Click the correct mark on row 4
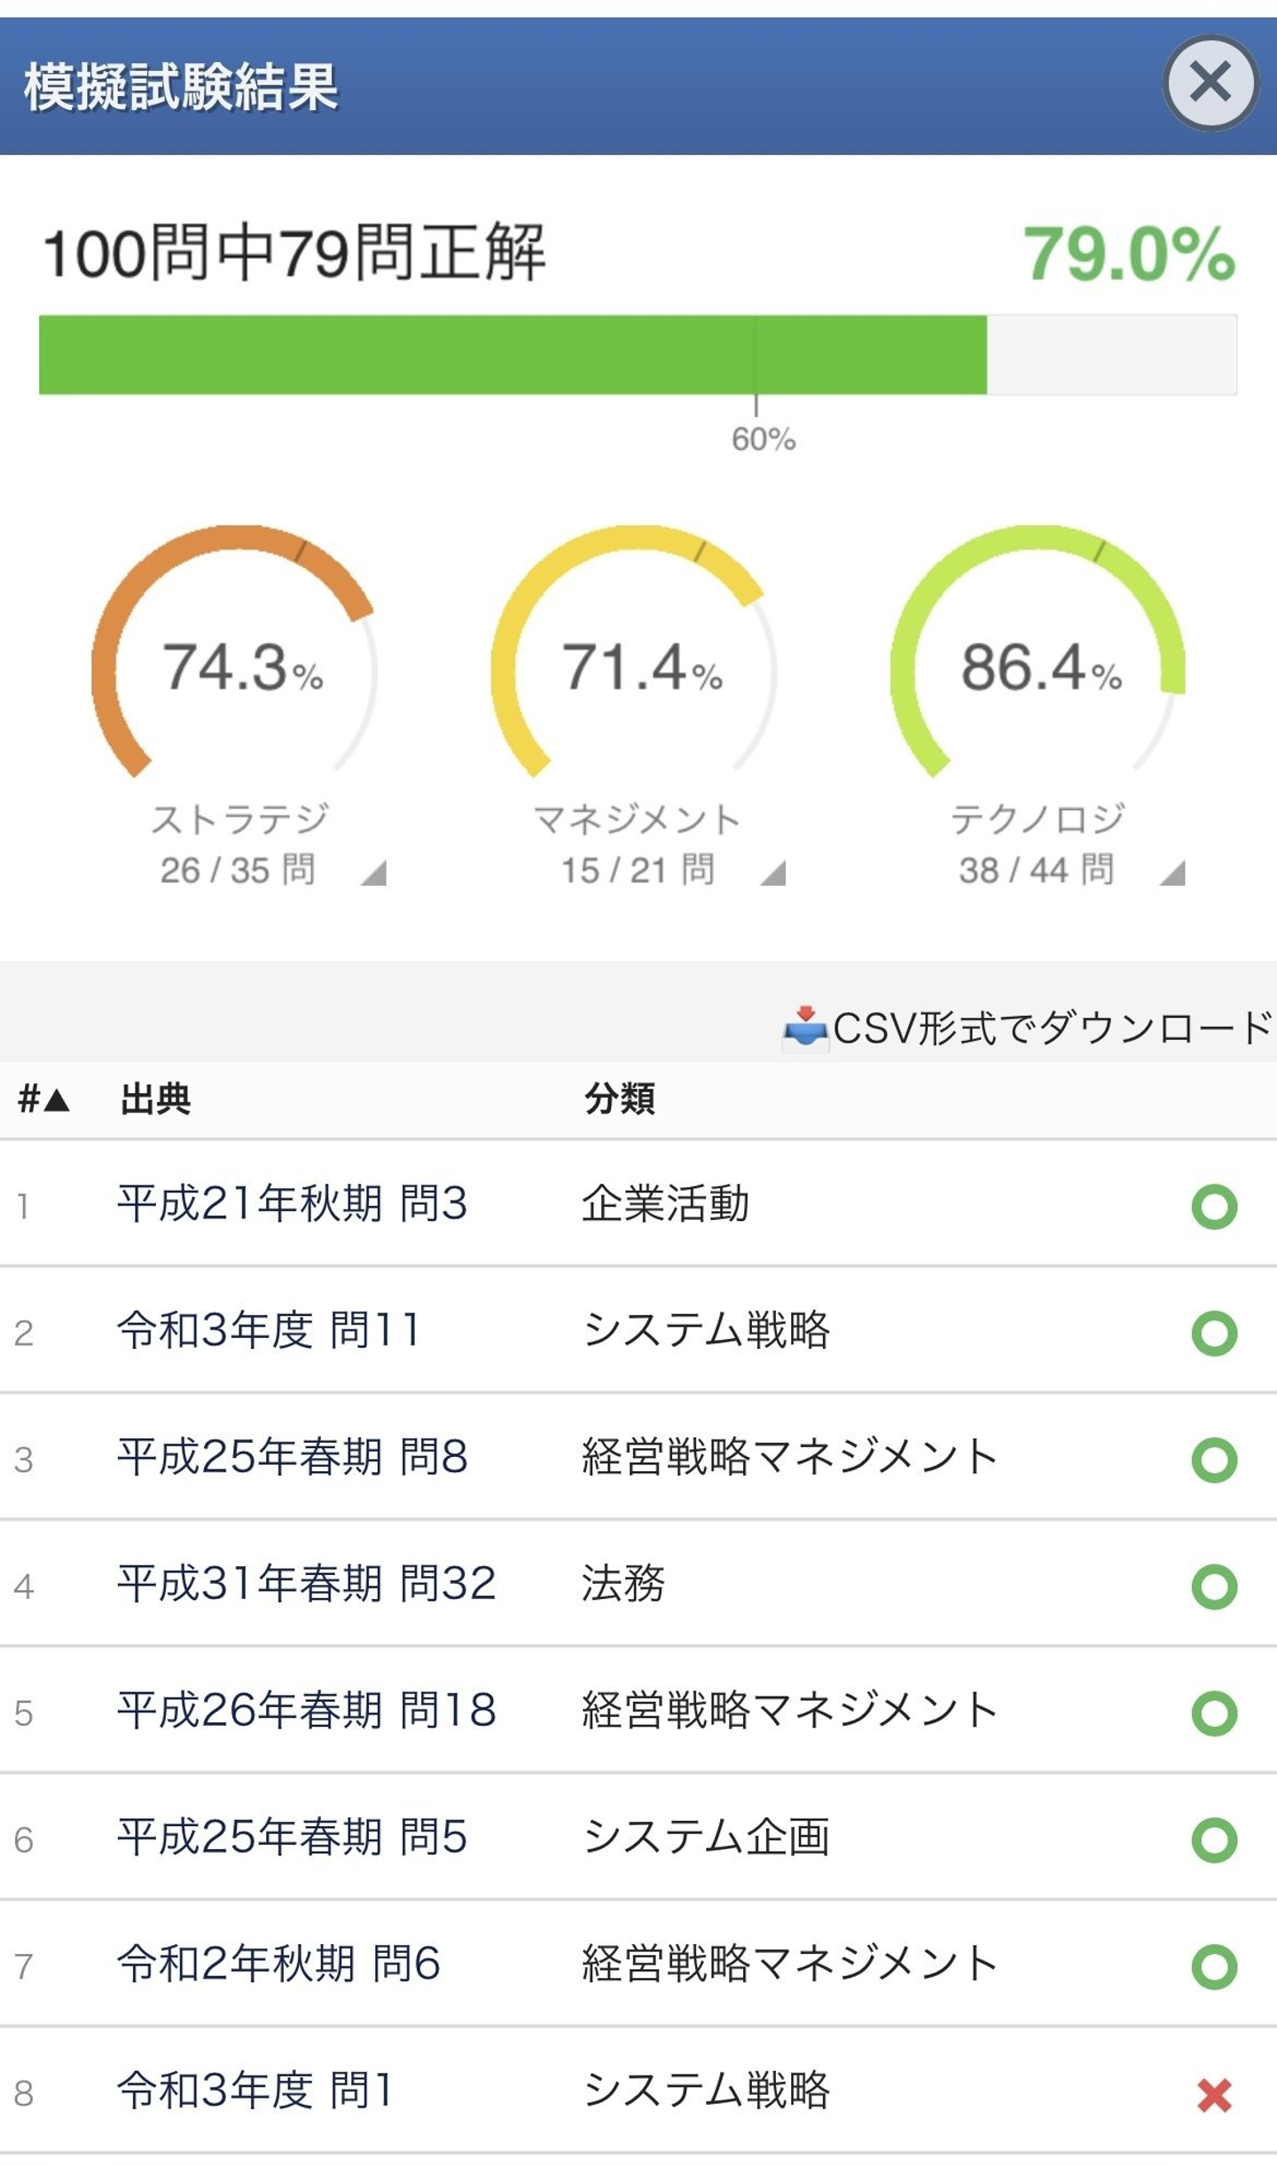1277x2166 pixels. [x=1214, y=1587]
